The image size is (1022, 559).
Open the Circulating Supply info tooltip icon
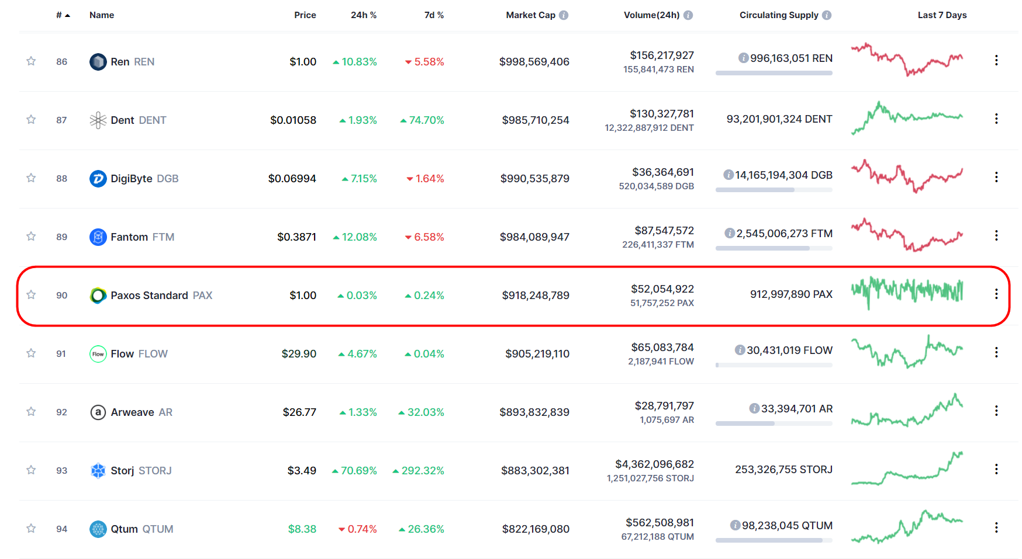(x=827, y=15)
